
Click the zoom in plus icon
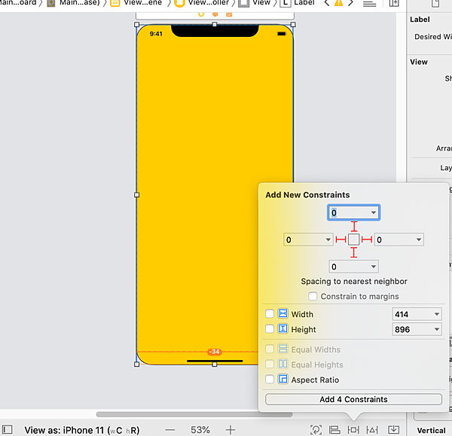pos(231,429)
